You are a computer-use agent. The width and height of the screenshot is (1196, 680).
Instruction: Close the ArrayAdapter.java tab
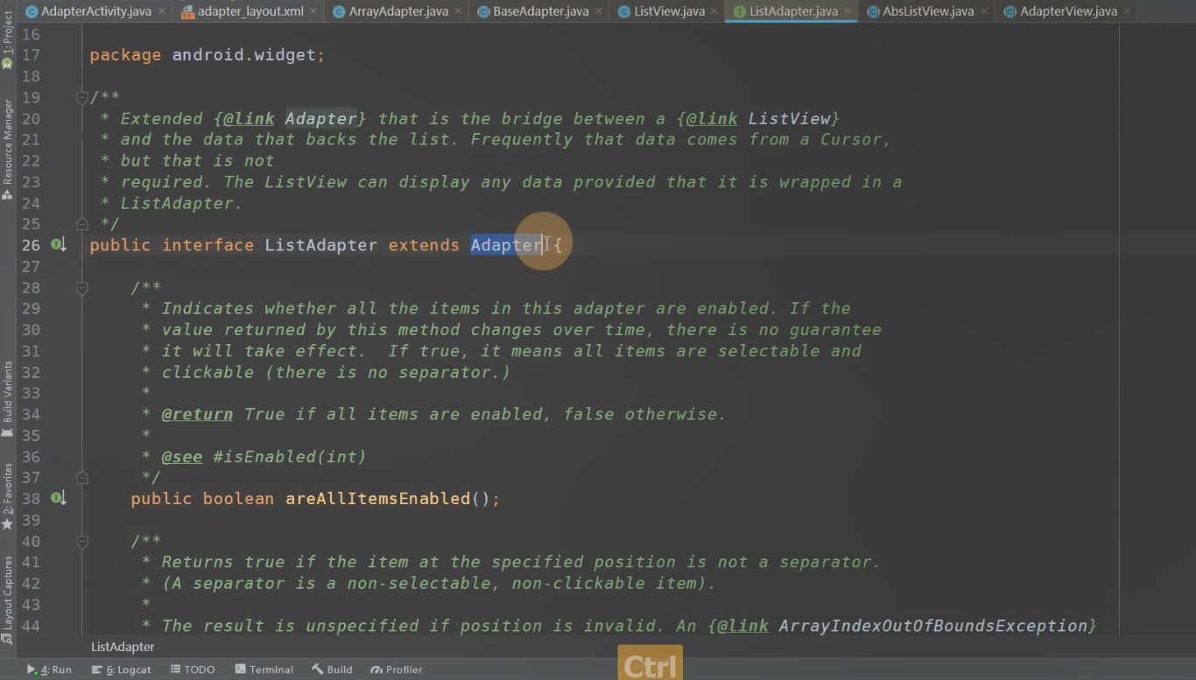pos(459,12)
